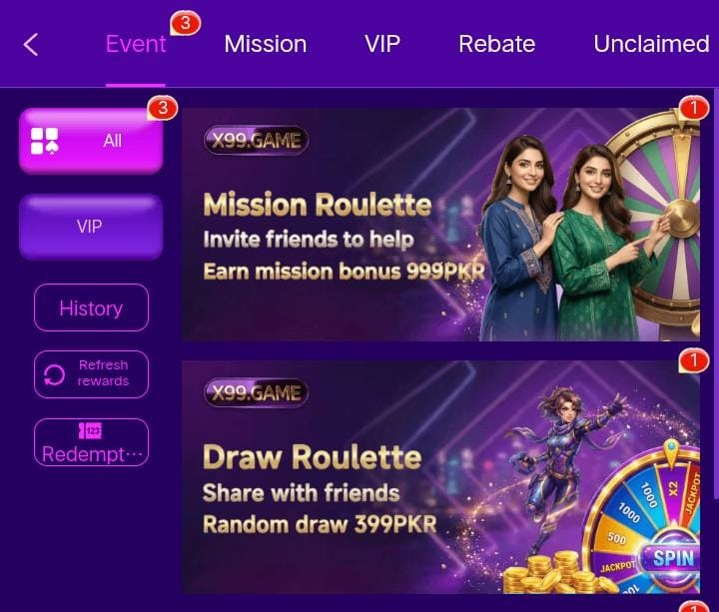This screenshot has width=719, height=612.
Task: Open the History button
Action: click(91, 307)
